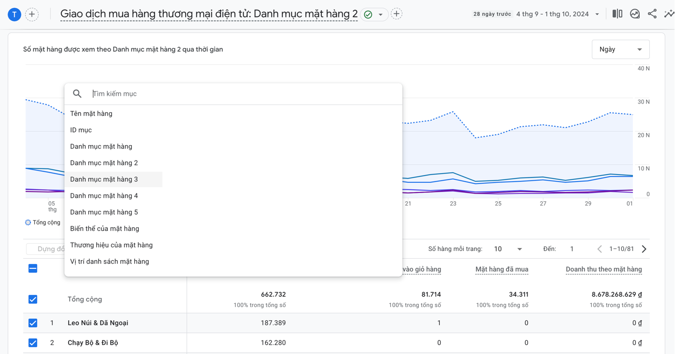Sort by Doanh thu theo mặt hàng column
The height and width of the screenshot is (354, 675).
click(604, 269)
